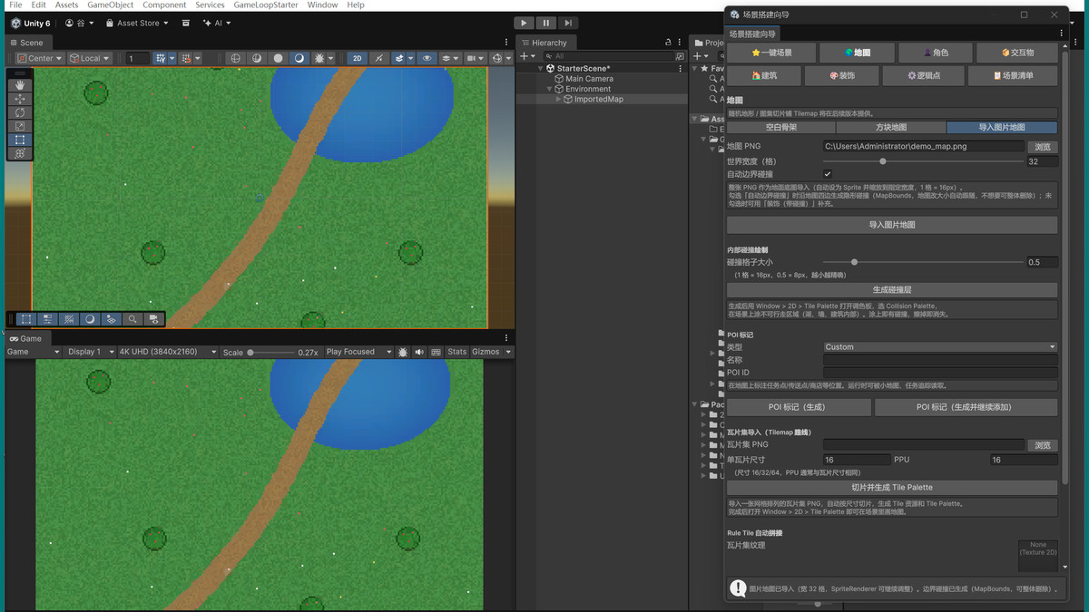
Task: Select the Transform tool in Scene
Action: [x=20, y=154]
